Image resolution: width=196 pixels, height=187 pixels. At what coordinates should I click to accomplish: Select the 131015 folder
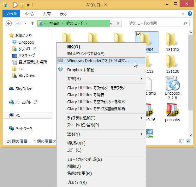point(173,42)
